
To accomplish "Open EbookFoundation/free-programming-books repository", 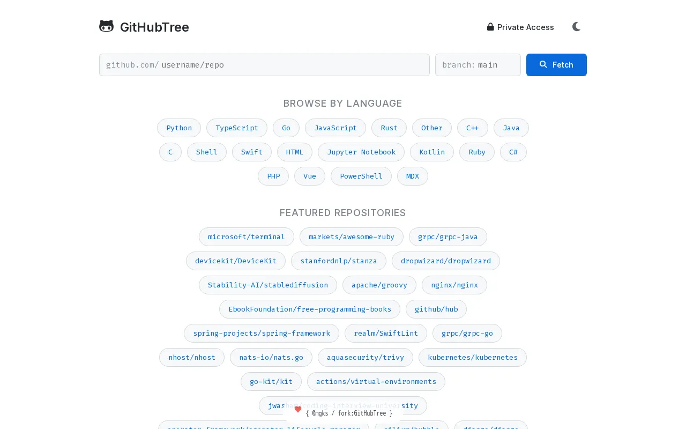I will pyautogui.click(x=310, y=309).
